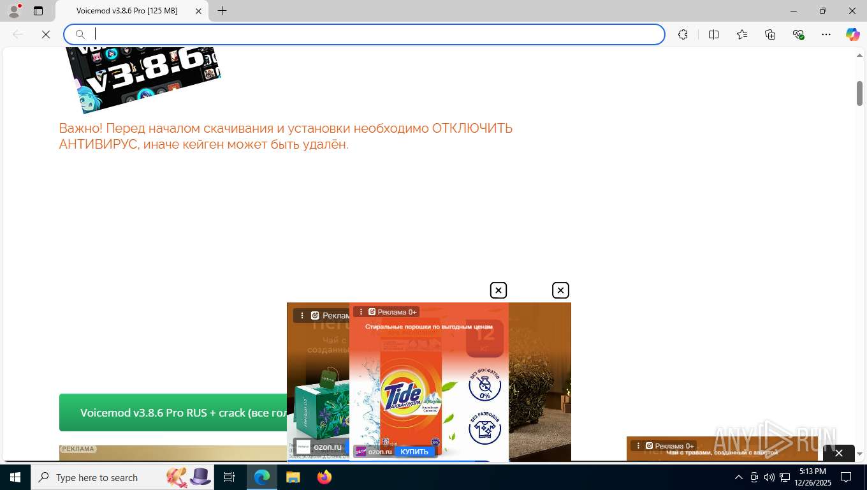Click the Voicemod v3.8.6 cover thumbnail

(143, 79)
